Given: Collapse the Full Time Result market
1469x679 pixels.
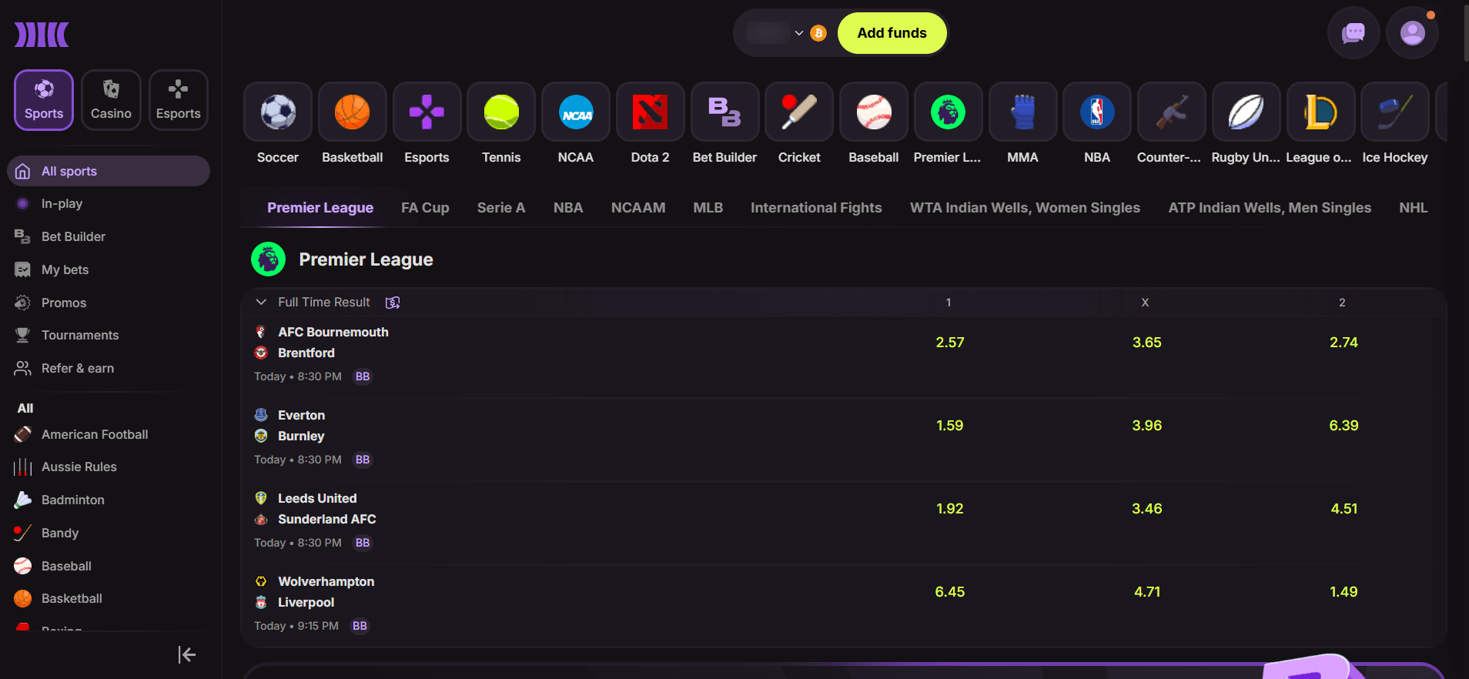Looking at the screenshot, I should point(261,303).
